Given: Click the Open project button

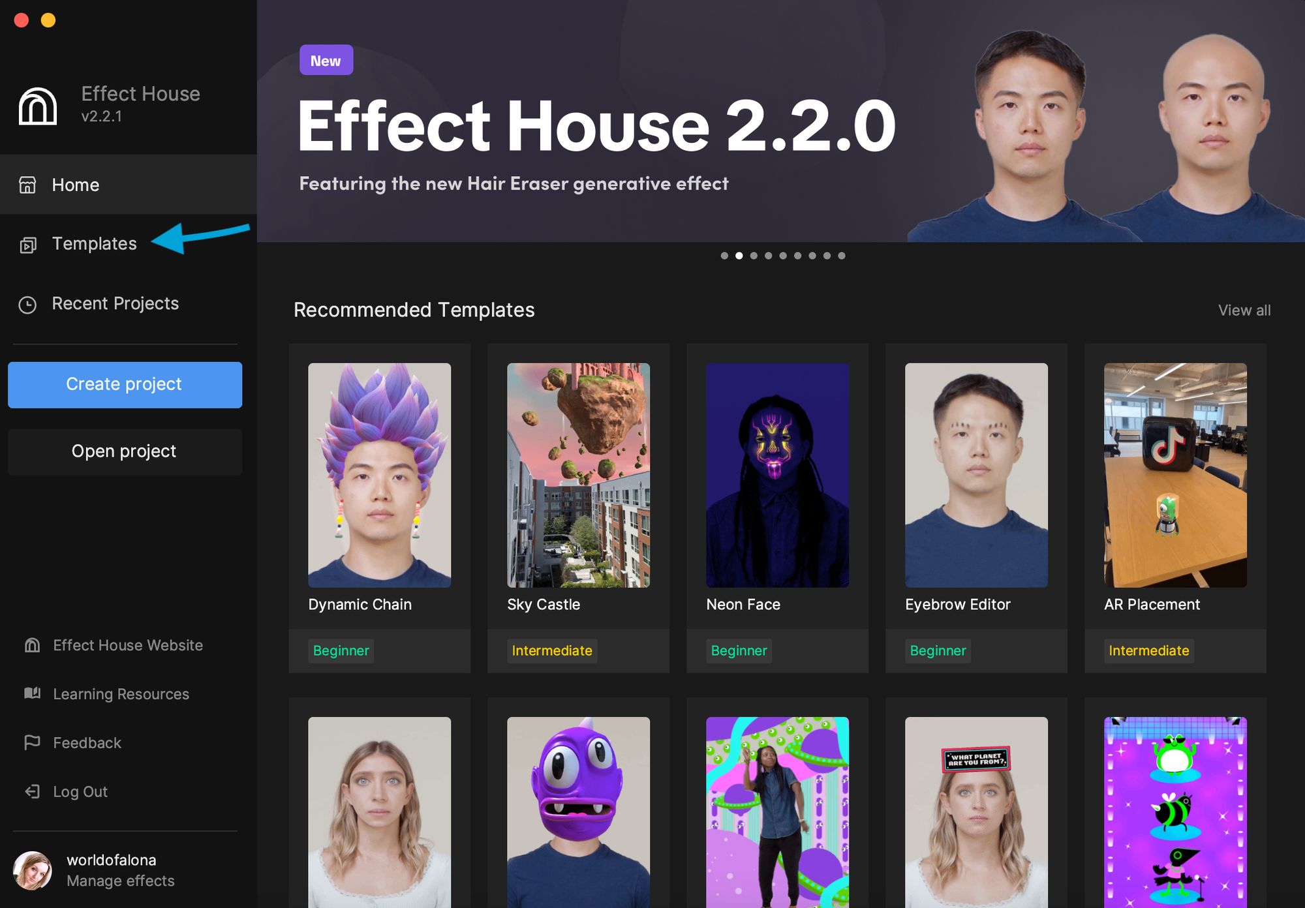Looking at the screenshot, I should point(124,450).
